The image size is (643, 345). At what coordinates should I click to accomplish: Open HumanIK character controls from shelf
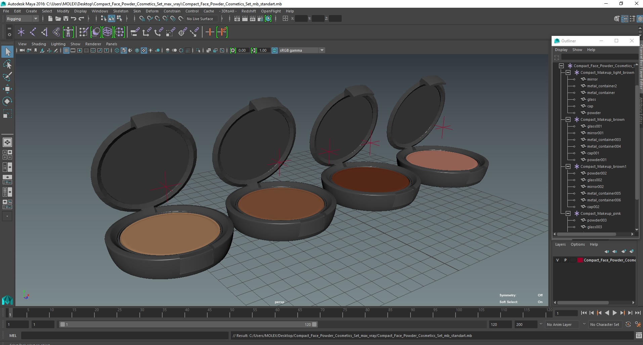point(68,32)
